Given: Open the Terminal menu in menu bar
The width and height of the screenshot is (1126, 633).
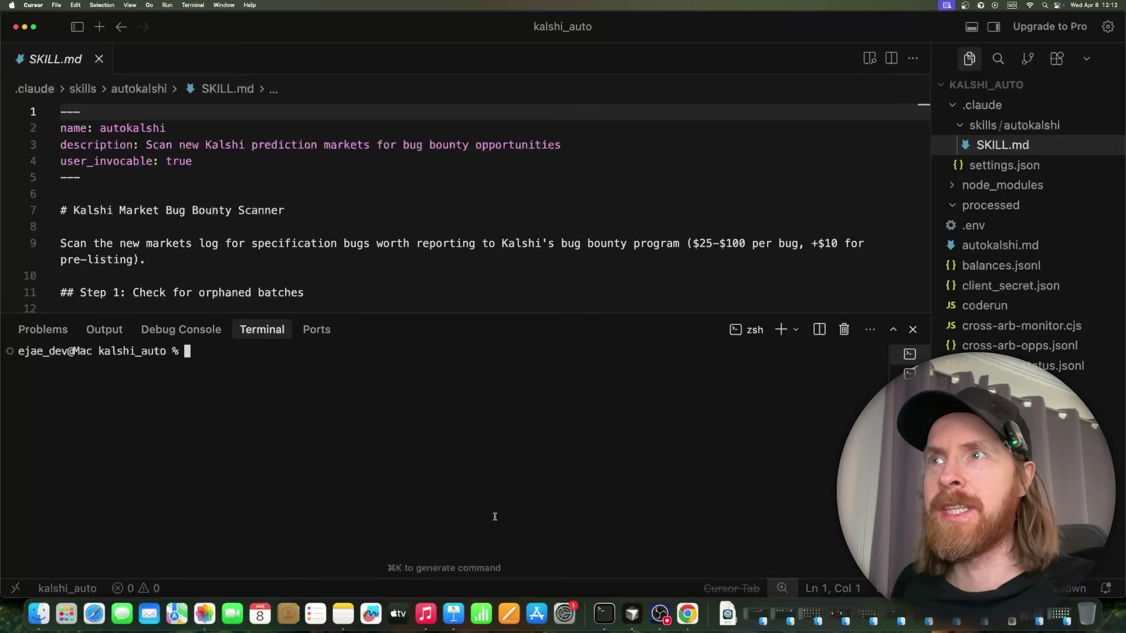Looking at the screenshot, I should (x=193, y=5).
